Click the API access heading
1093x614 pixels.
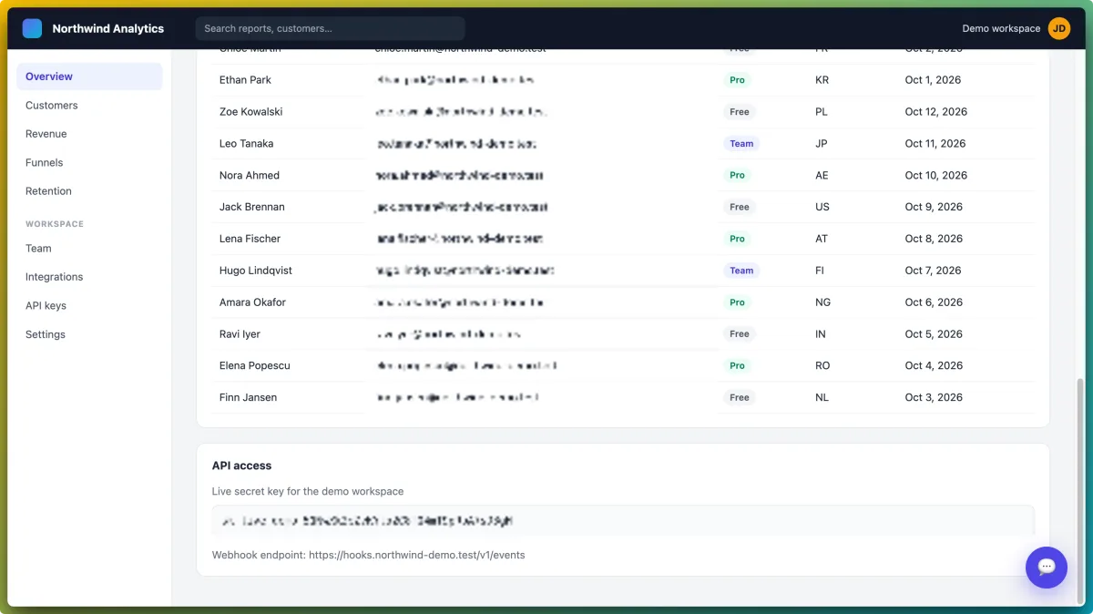pos(241,466)
